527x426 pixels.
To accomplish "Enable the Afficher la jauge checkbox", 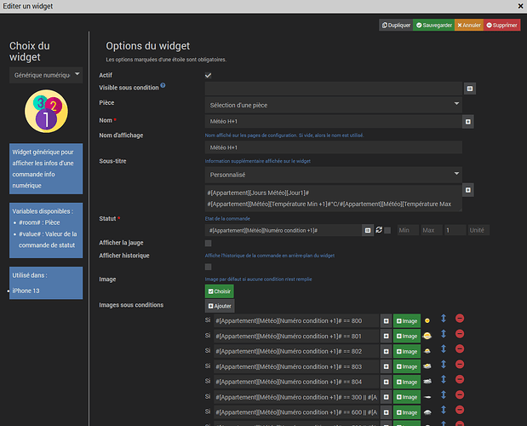I will coord(209,244).
